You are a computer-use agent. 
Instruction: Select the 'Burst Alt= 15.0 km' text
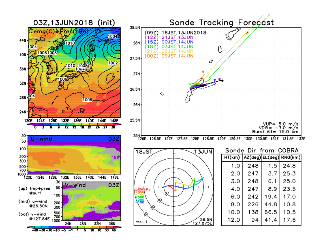point(275,132)
